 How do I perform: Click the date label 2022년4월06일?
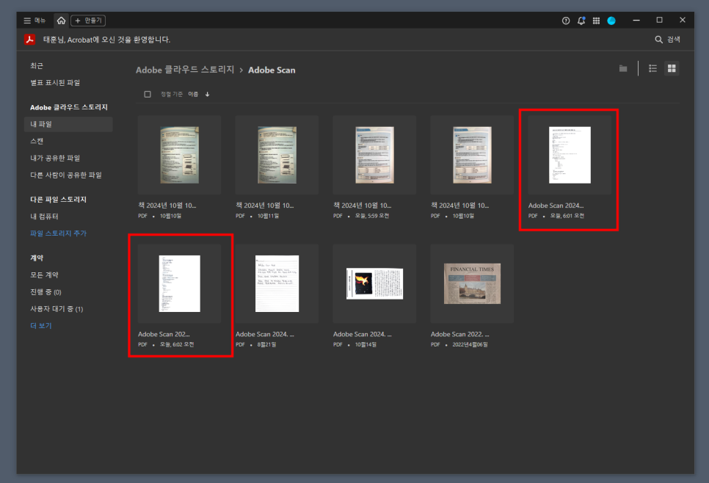point(470,344)
